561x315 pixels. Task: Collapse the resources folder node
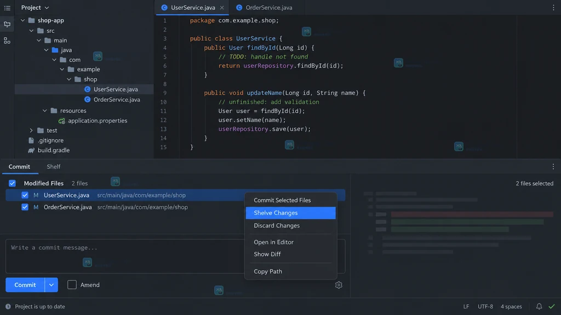coord(45,110)
